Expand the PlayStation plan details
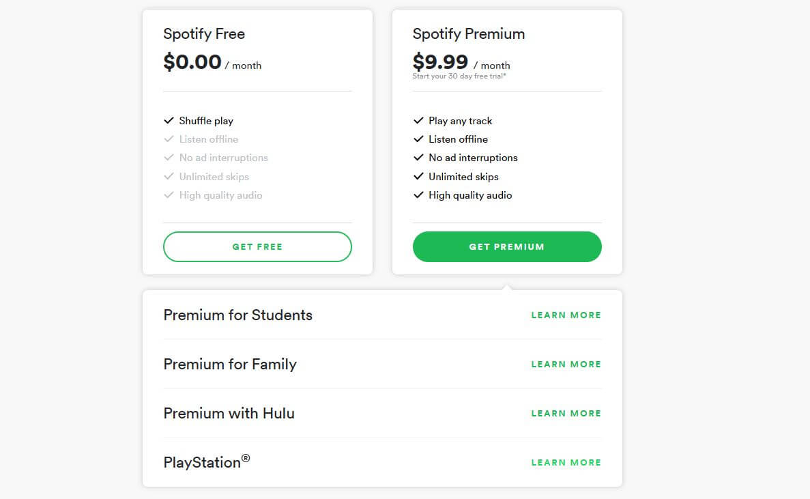810x499 pixels. click(566, 462)
